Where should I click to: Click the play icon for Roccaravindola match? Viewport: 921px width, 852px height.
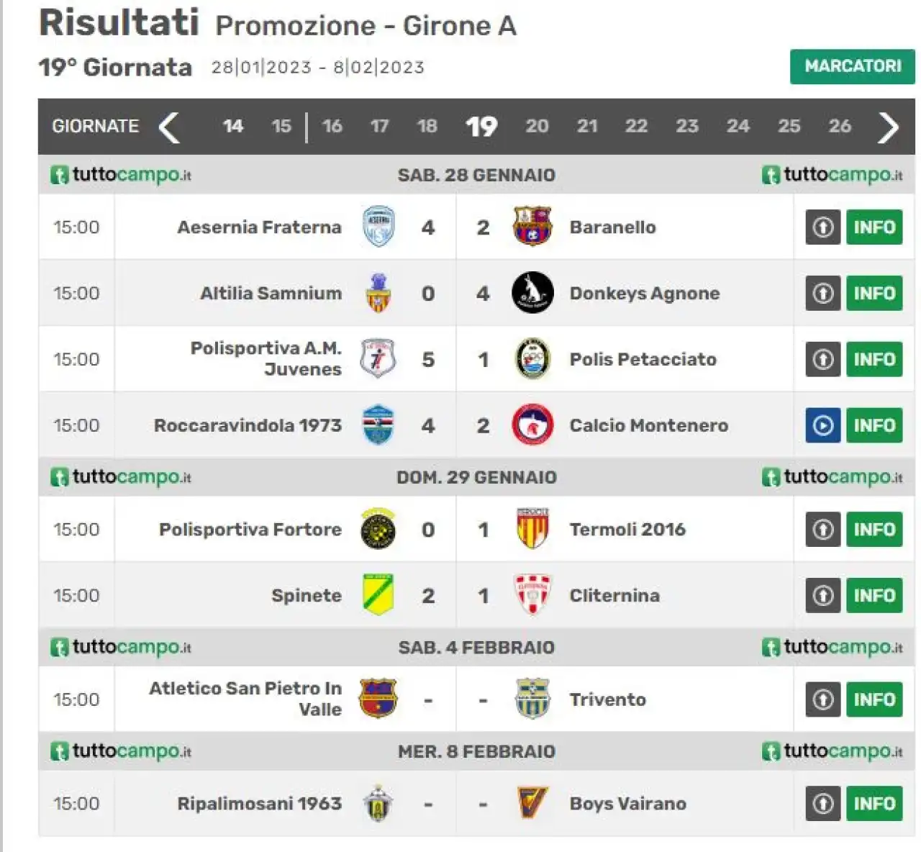pyautogui.click(x=823, y=425)
